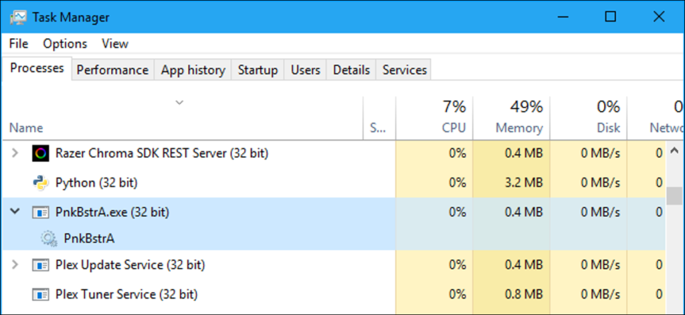Expand the Razer Chroma SDK REST Server row

[x=15, y=153]
